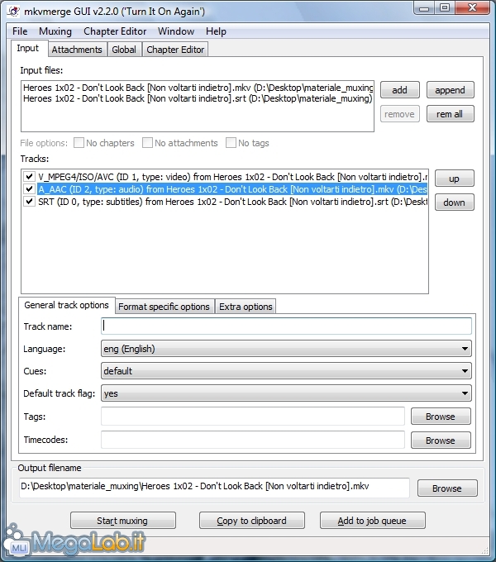
Task: Click the append button
Action: click(x=451, y=90)
